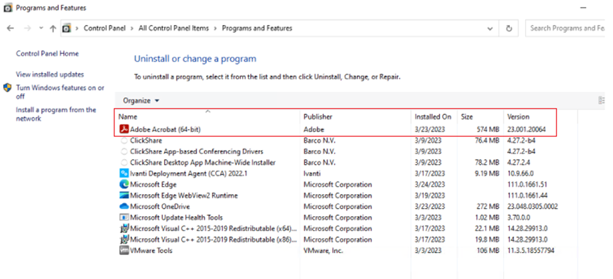This screenshot has width=613, height=279.
Task: Click the back navigation arrow
Action: pyautogui.click(x=11, y=28)
